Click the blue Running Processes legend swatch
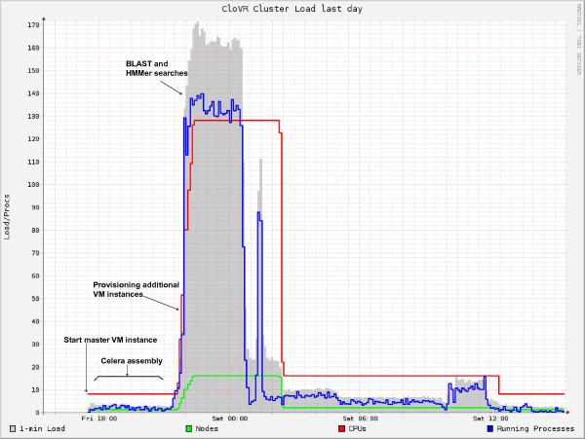Image resolution: width=585 pixels, height=439 pixels. [490, 427]
